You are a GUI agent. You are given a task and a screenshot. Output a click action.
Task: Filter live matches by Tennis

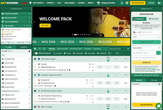(x=67, y=53)
